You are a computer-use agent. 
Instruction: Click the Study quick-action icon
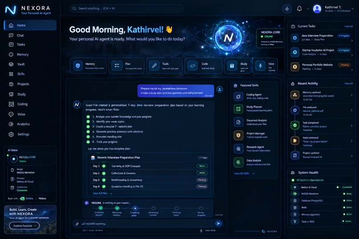pos(232,65)
